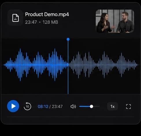Click the 23:47 duration under file name

click(31, 22)
